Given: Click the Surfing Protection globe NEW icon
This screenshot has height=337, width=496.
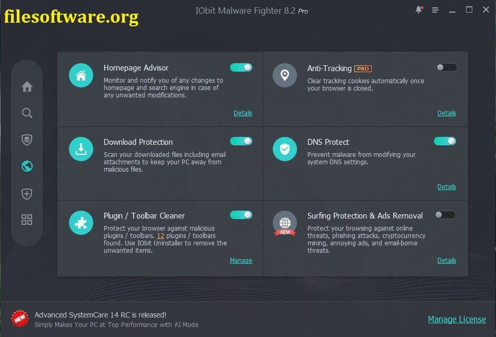Looking at the screenshot, I should click(285, 224).
